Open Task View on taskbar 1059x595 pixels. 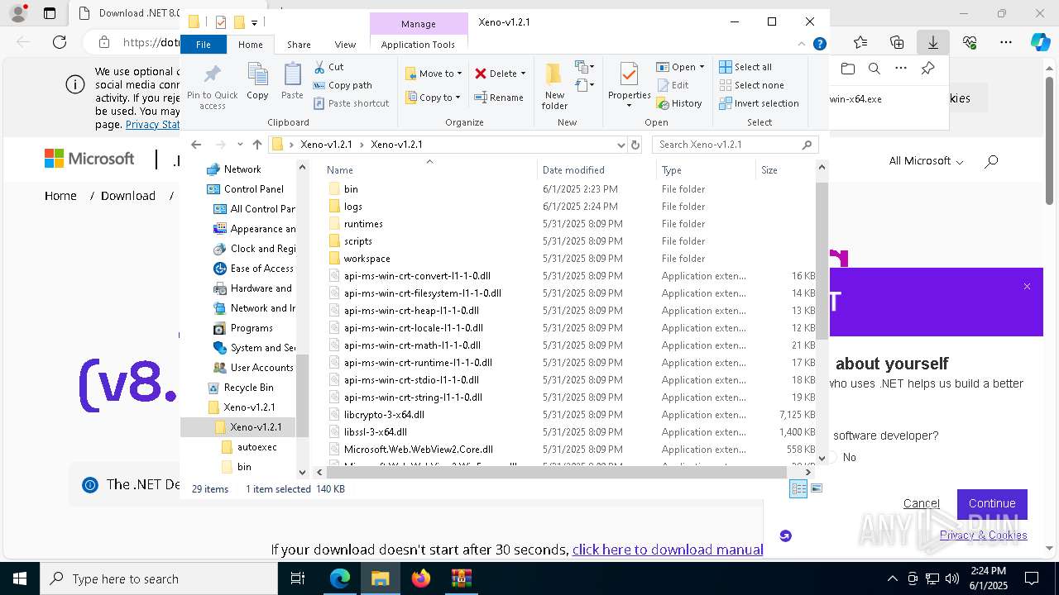(x=299, y=578)
